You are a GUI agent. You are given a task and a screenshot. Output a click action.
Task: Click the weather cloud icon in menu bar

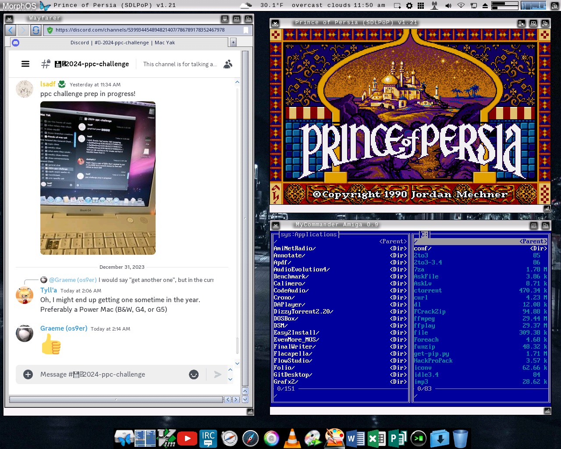246,5
